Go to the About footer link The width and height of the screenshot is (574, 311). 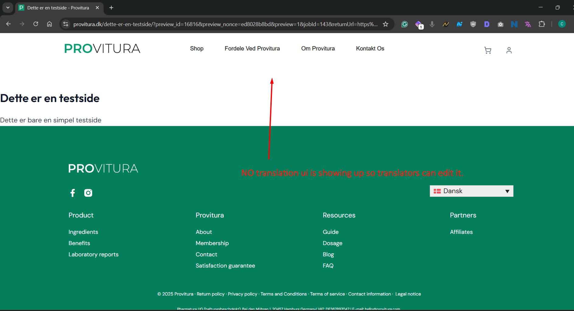point(204,232)
